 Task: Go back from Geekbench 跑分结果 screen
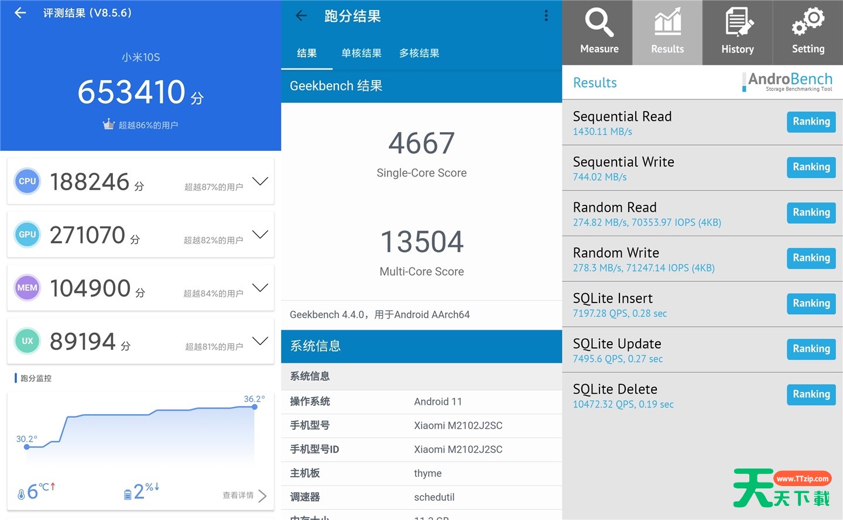pos(301,16)
